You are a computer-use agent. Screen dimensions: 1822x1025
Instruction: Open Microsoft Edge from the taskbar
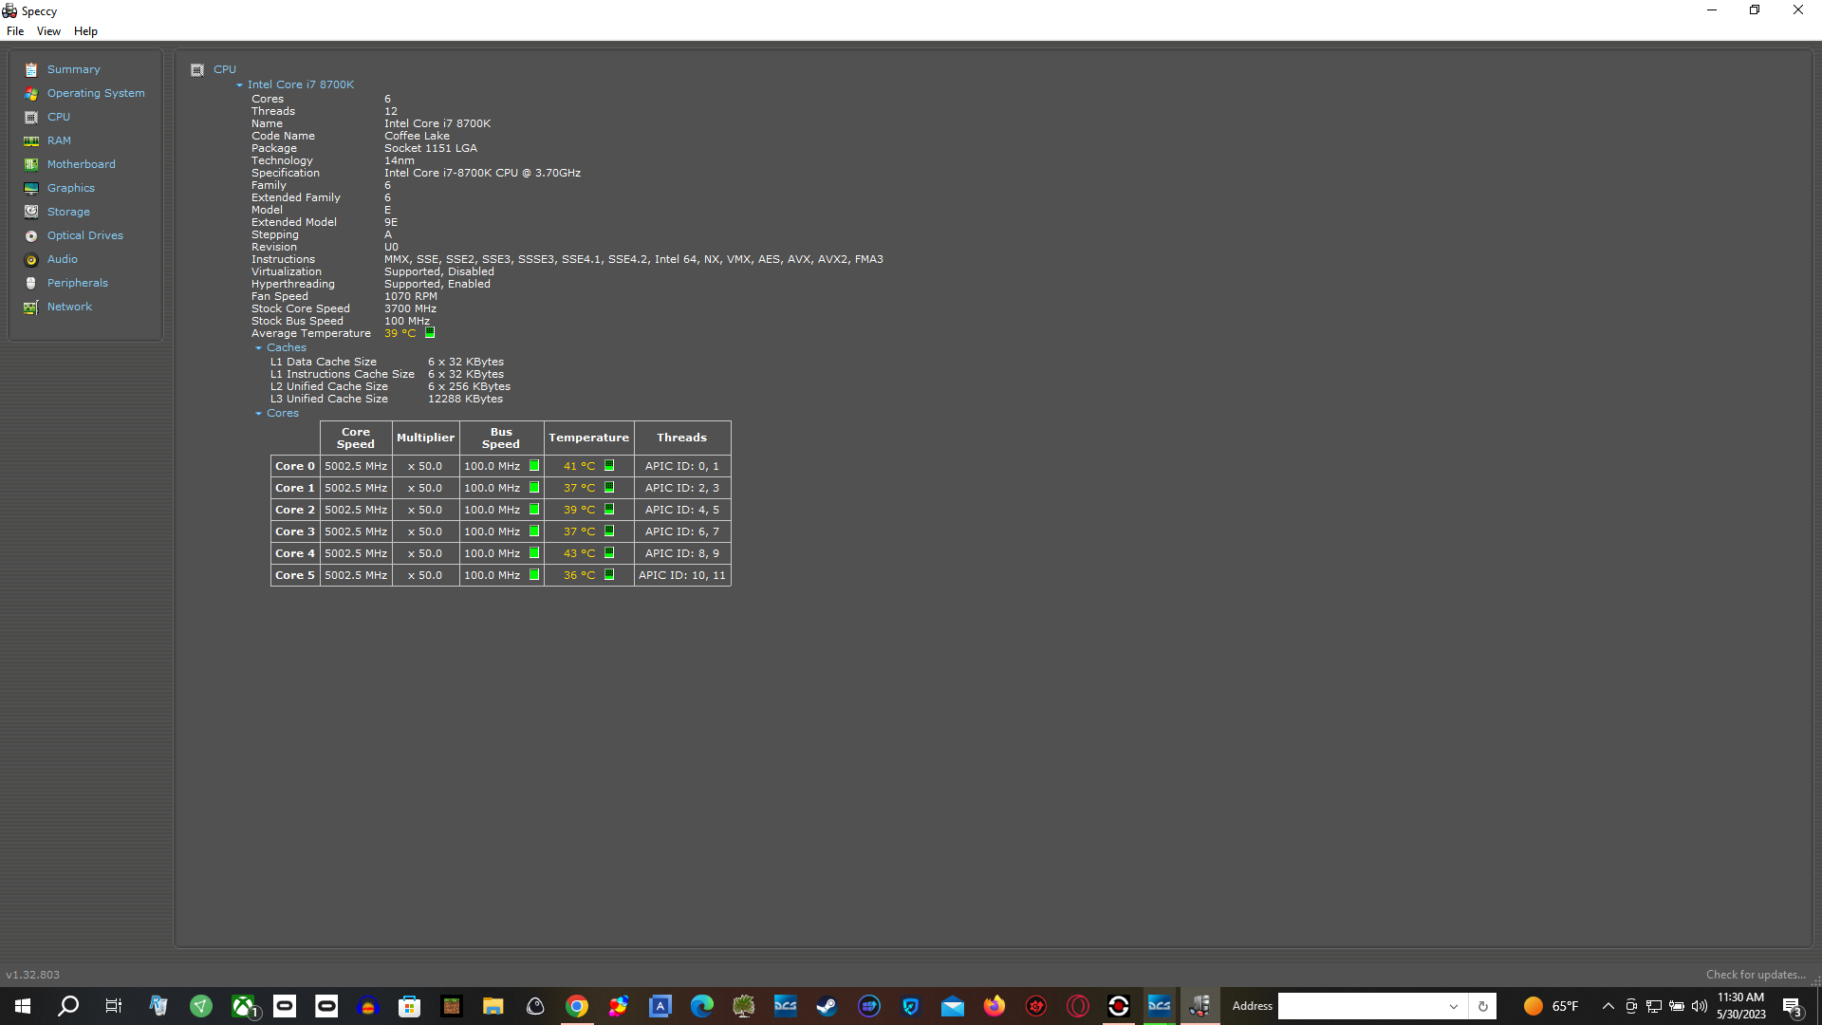701,1006
